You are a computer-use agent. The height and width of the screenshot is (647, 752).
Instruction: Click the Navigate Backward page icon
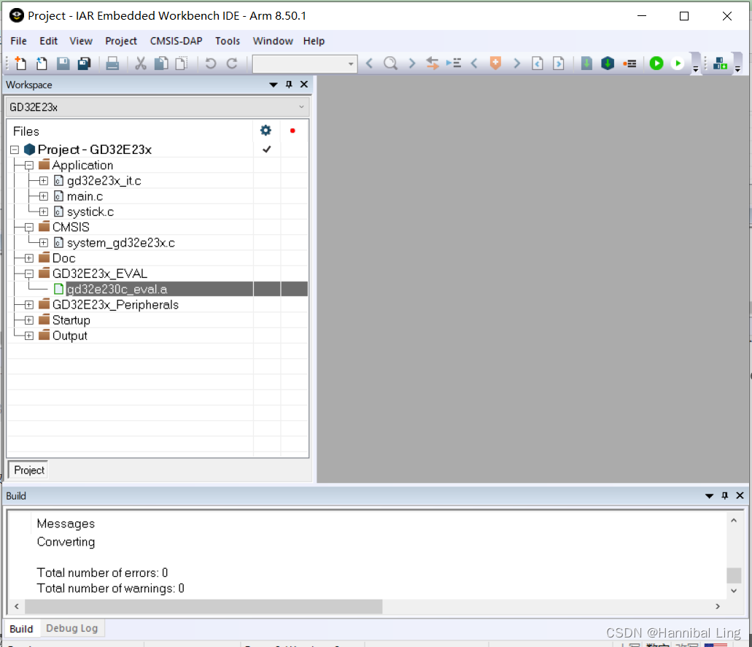coord(538,63)
